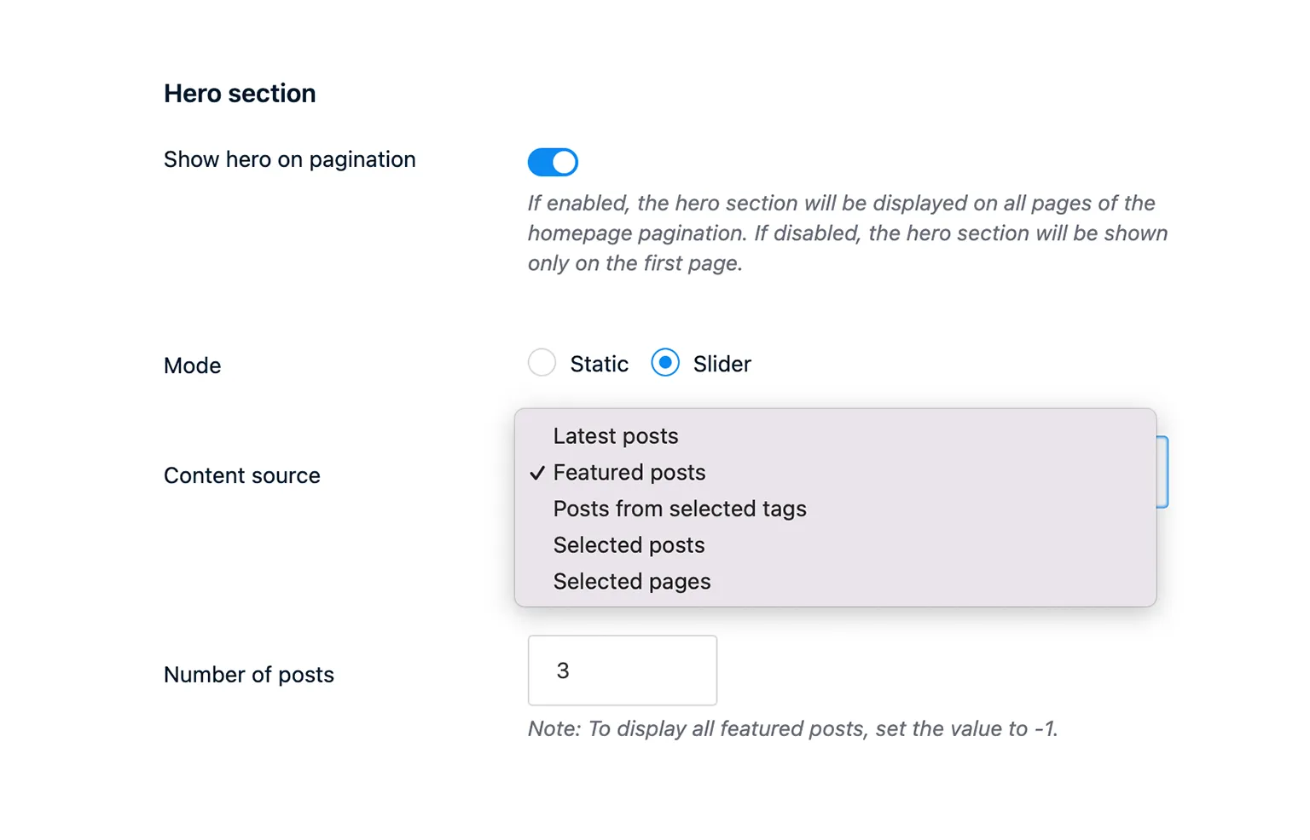The height and width of the screenshot is (840, 1310).
Task: Click the note about featured posts value
Action: click(792, 728)
